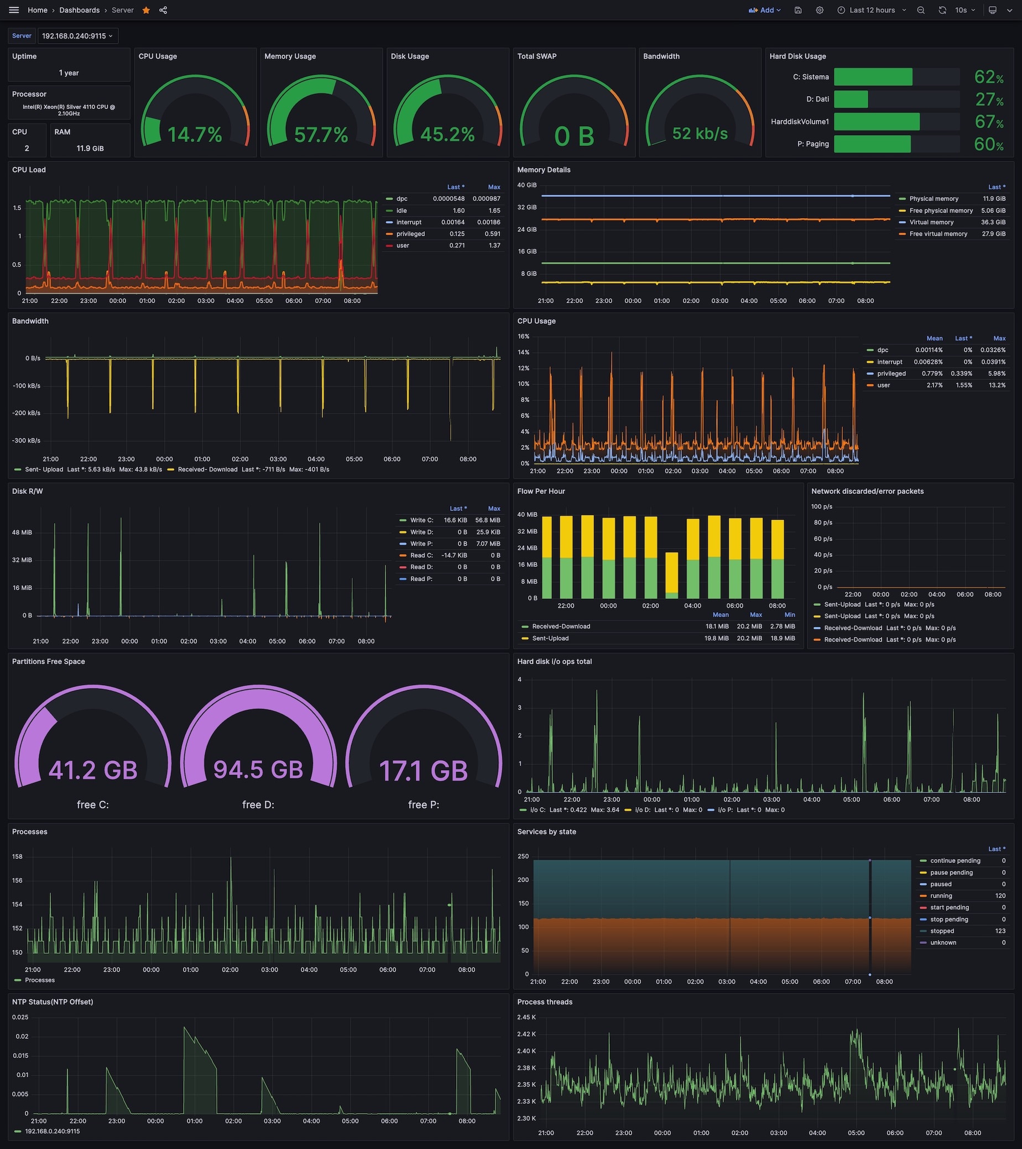The width and height of the screenshot is (1022, 1149).
Task: Open the Add panel menu
Action: tap(764, 10)
